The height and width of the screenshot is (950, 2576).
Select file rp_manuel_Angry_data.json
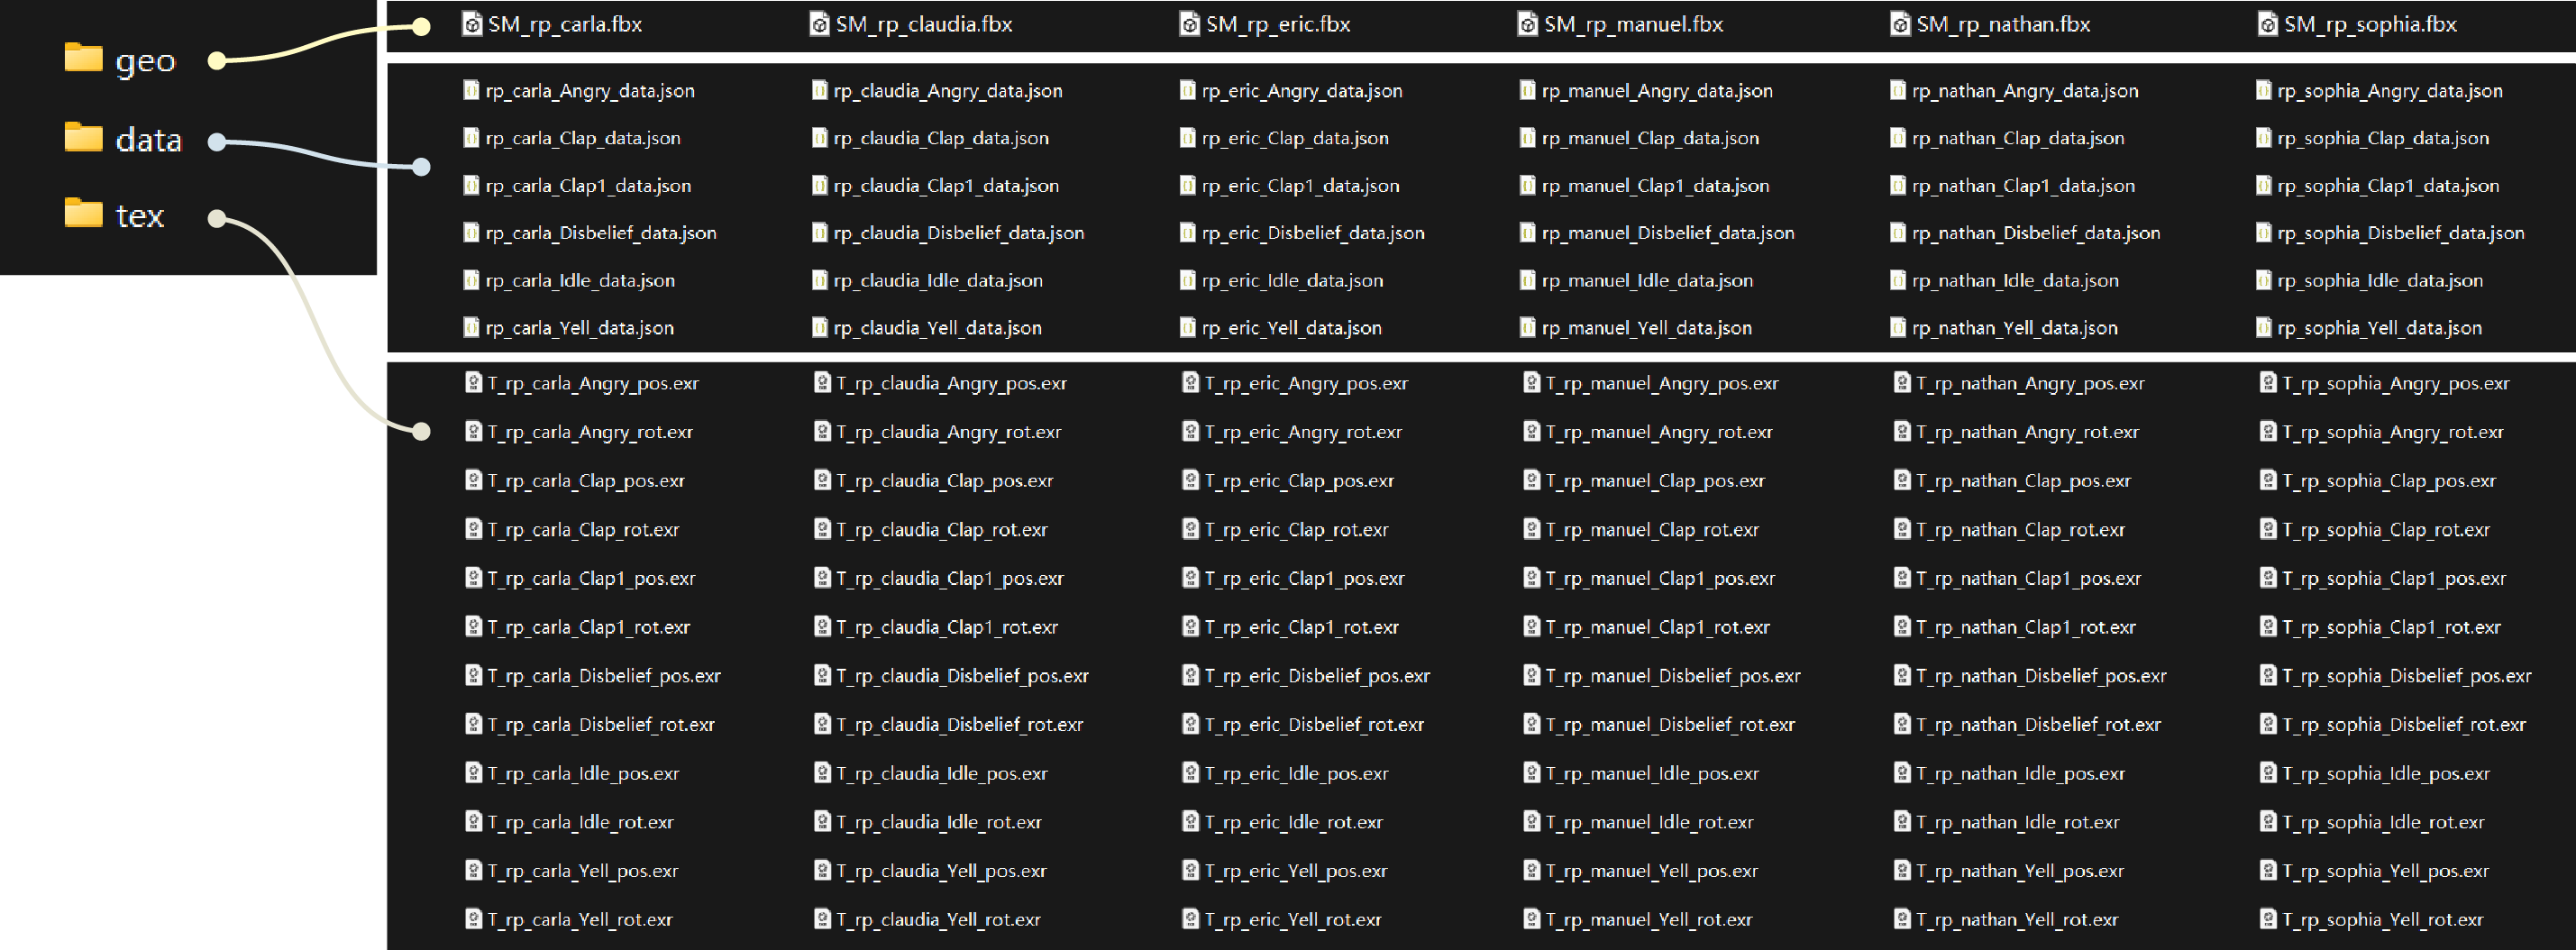(1657, 91)
